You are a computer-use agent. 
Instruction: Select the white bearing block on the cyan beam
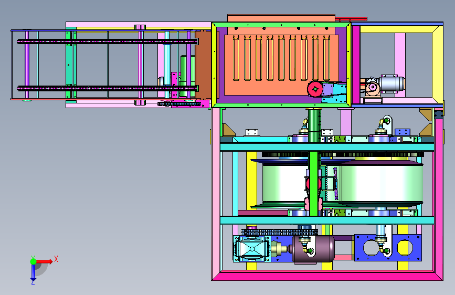[x=252, y=133]
